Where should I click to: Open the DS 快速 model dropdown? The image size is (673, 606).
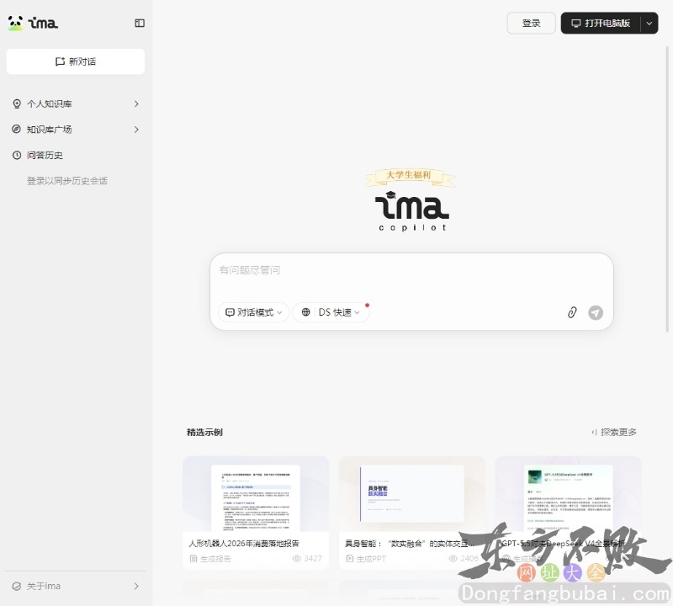click(x=339, y=312)
